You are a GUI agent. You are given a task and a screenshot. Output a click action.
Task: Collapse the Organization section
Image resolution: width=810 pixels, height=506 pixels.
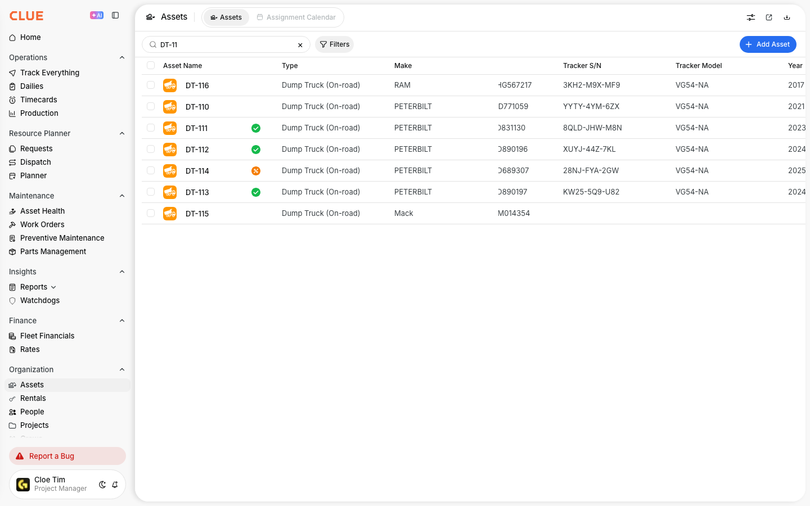click(122, 369)
